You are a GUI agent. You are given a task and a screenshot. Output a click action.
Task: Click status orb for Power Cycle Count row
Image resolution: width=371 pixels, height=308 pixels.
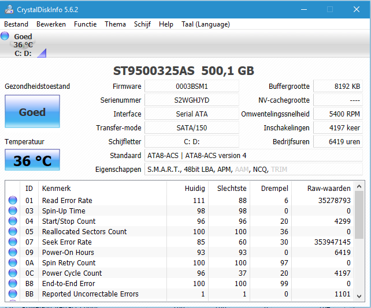click(x=13, y=273)
